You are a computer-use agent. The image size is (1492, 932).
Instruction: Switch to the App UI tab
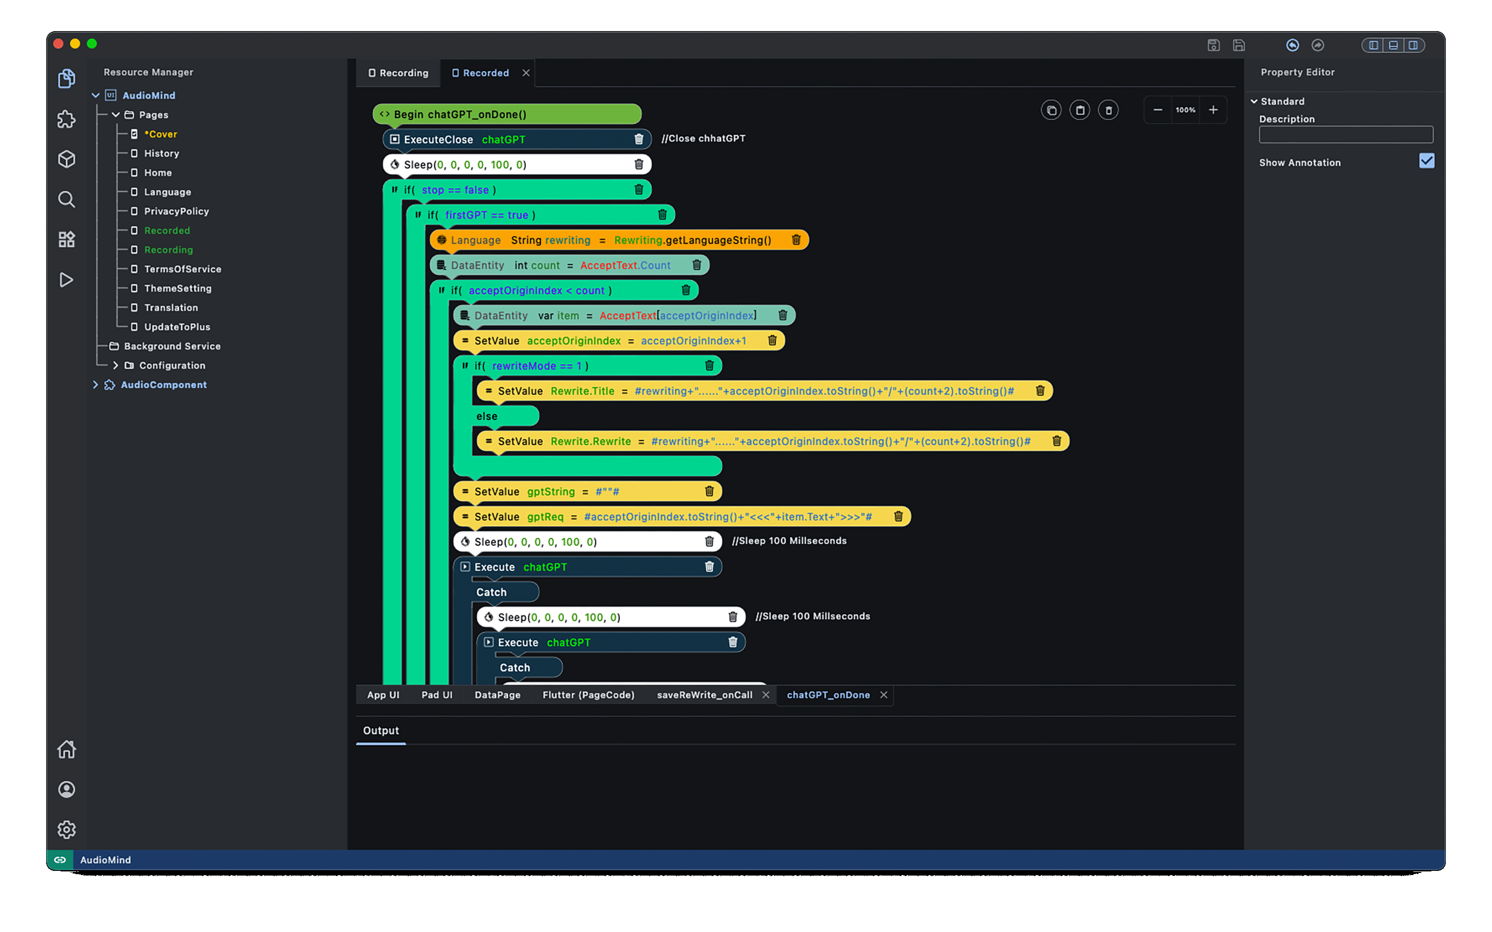click(x=383, y=695)
